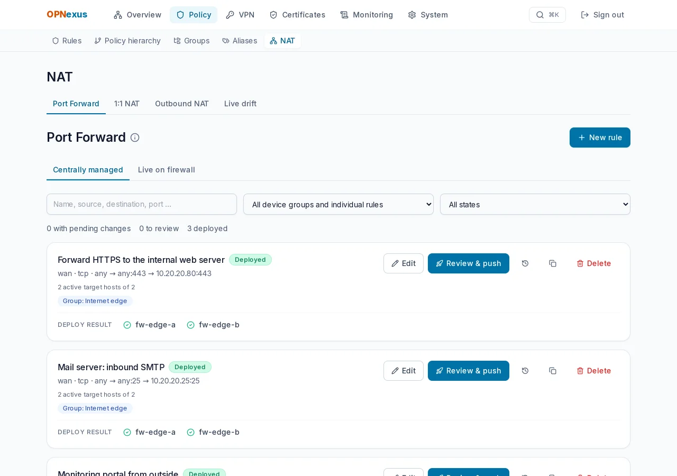Screen dimensions: 677x476
Task: Click fw-edge-b under the Mail server rule
Action: pos(213,432)
